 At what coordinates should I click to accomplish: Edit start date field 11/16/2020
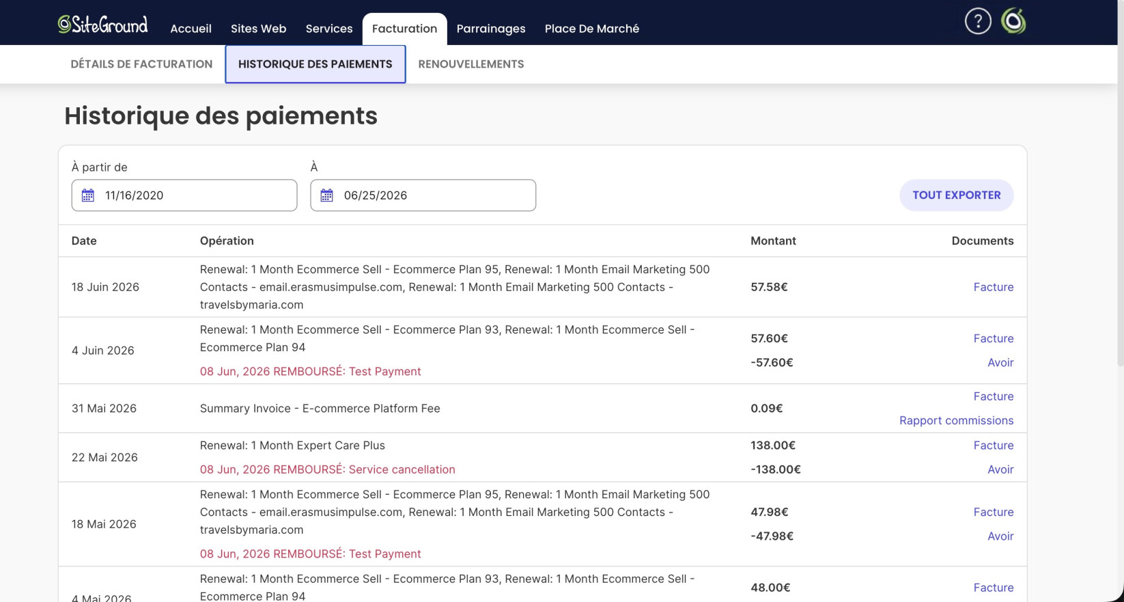tap(184, 195)
